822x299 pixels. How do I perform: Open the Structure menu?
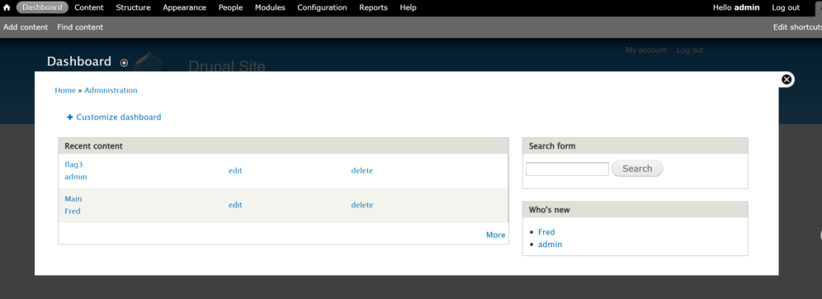click(133, 7)
